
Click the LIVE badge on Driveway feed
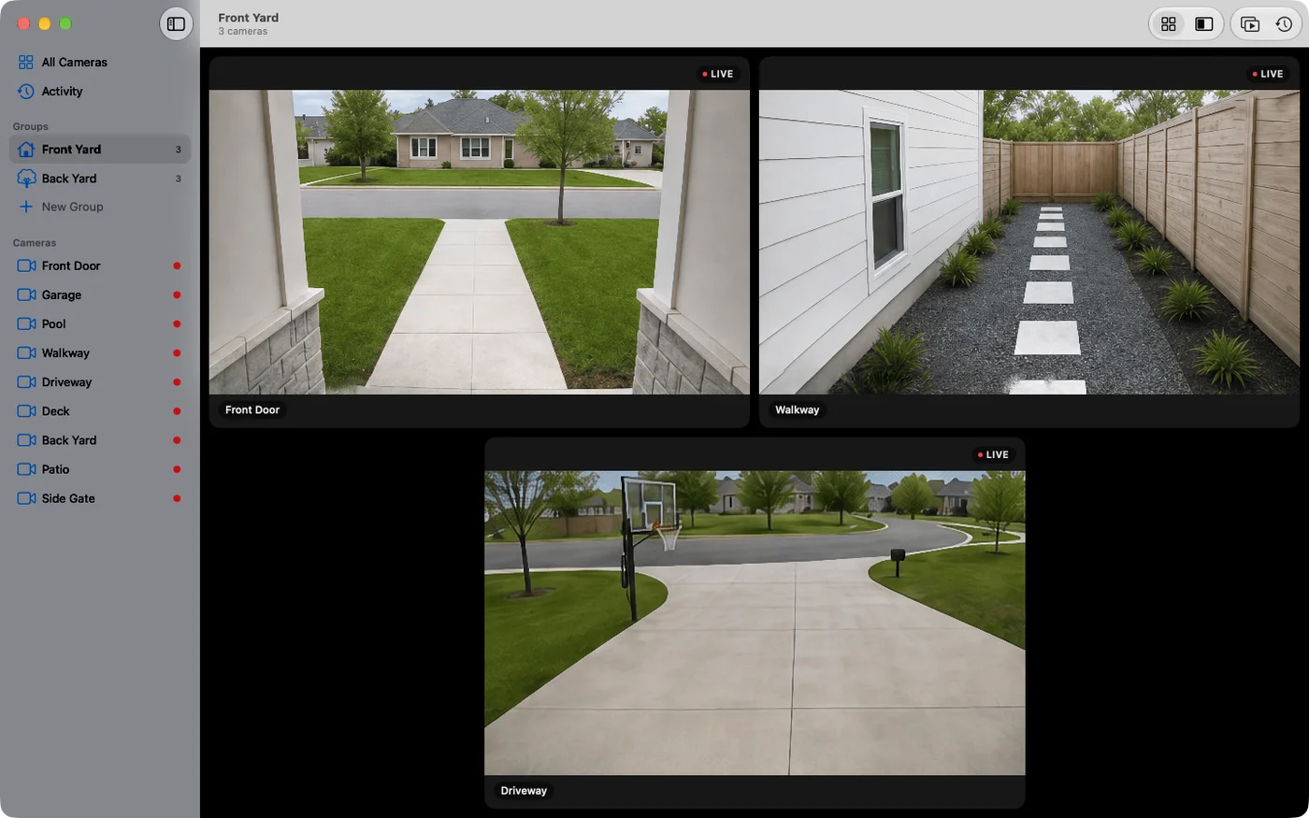993,454
